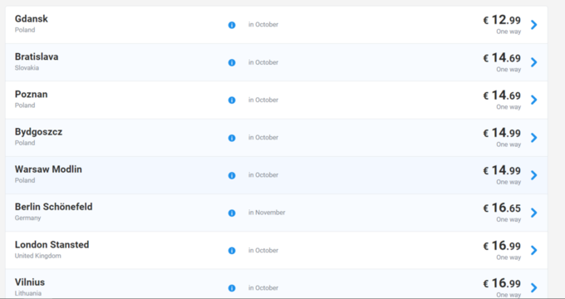Click 'United Kingdom' under London Stansted
Image resolution: width=565 pixels, height=299 pixels.
[x=38, y=256]
